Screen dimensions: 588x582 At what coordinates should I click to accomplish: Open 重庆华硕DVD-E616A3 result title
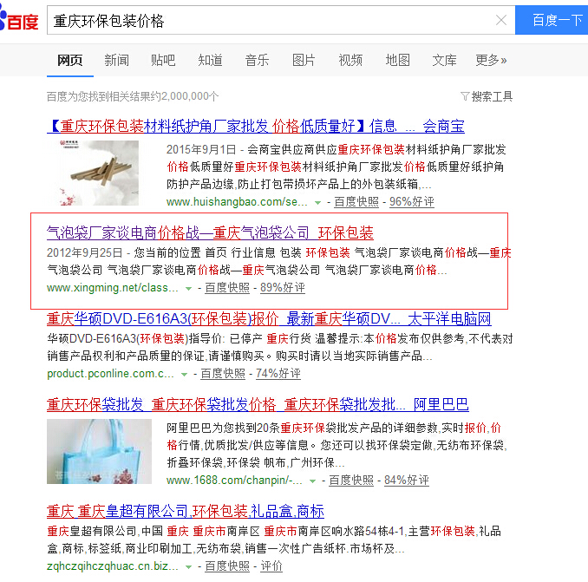pos(269,318)
